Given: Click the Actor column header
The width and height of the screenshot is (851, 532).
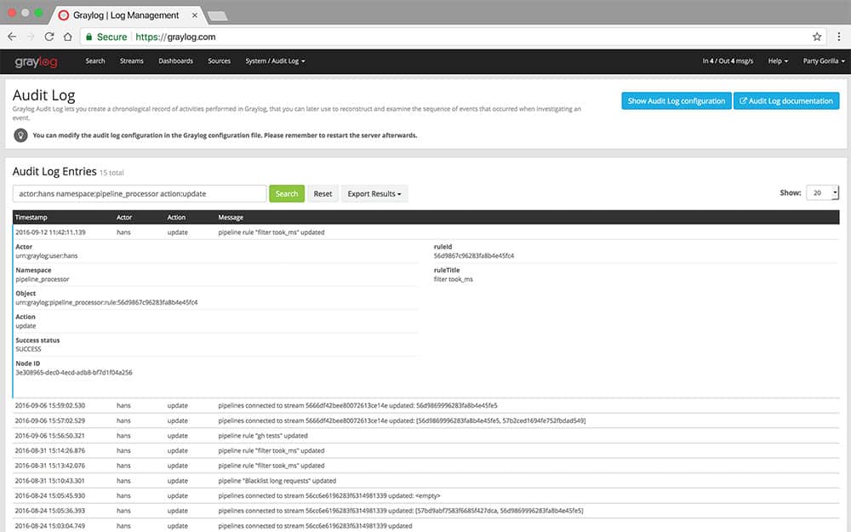Looking at the screenshot, I should coord(124,217).
